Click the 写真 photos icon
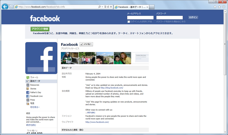This screenshot has height=135, width=228. pos(28,103)
